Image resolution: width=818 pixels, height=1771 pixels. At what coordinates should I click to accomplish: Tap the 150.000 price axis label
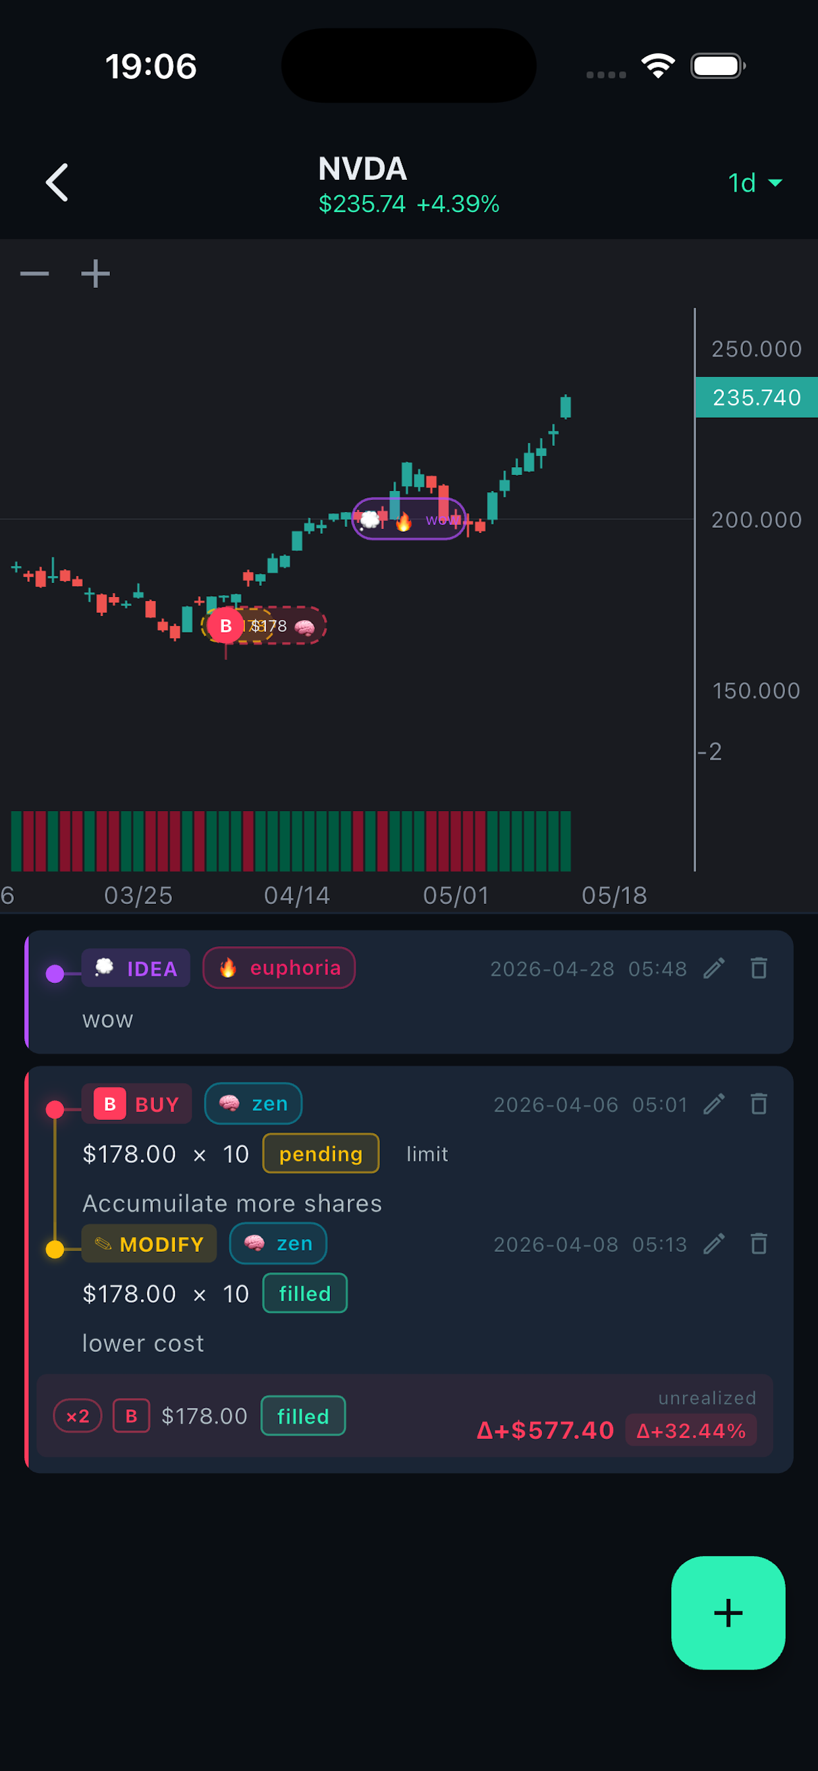point(756,691)
